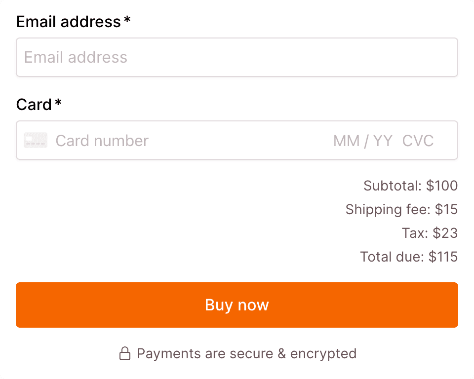Click the Payments are secure & encrypted text
Image resolution: width=474 pixels, height=379 pixels.
(247, 353)
